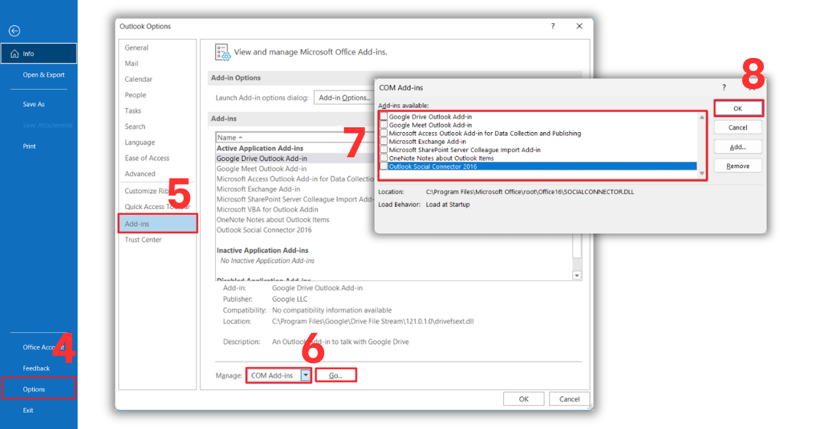Click the Info home icon
The image size is (817, 429).
pyautogui.click(x=14, y=54)
